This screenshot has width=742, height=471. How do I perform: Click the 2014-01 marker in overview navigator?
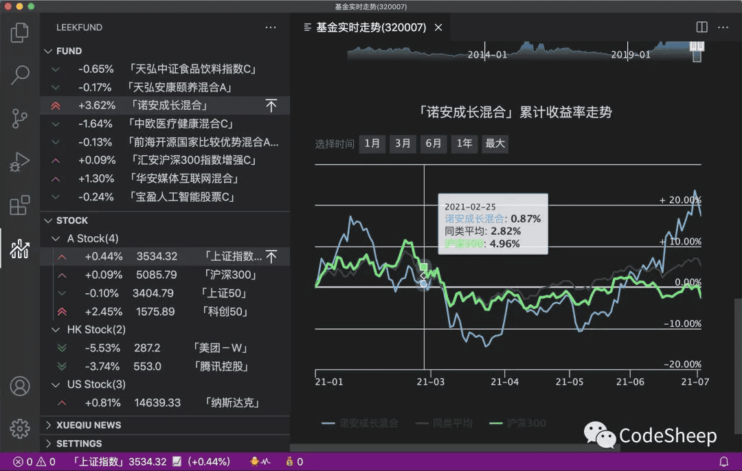pyautogui.click(x=487, y=54)
